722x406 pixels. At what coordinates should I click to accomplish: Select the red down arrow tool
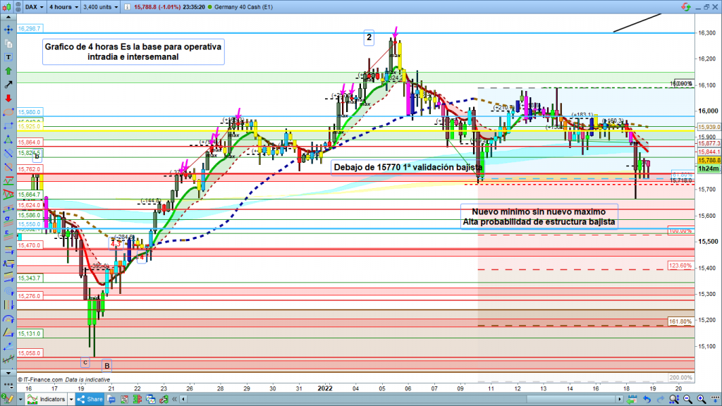point(7,98)
